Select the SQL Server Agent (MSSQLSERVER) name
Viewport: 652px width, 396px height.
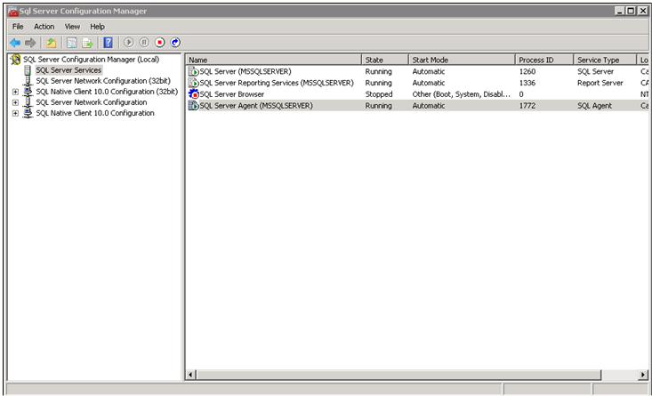(256, 106)
